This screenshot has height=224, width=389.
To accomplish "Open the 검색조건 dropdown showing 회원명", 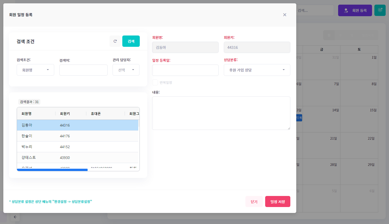I will (35, 70).
